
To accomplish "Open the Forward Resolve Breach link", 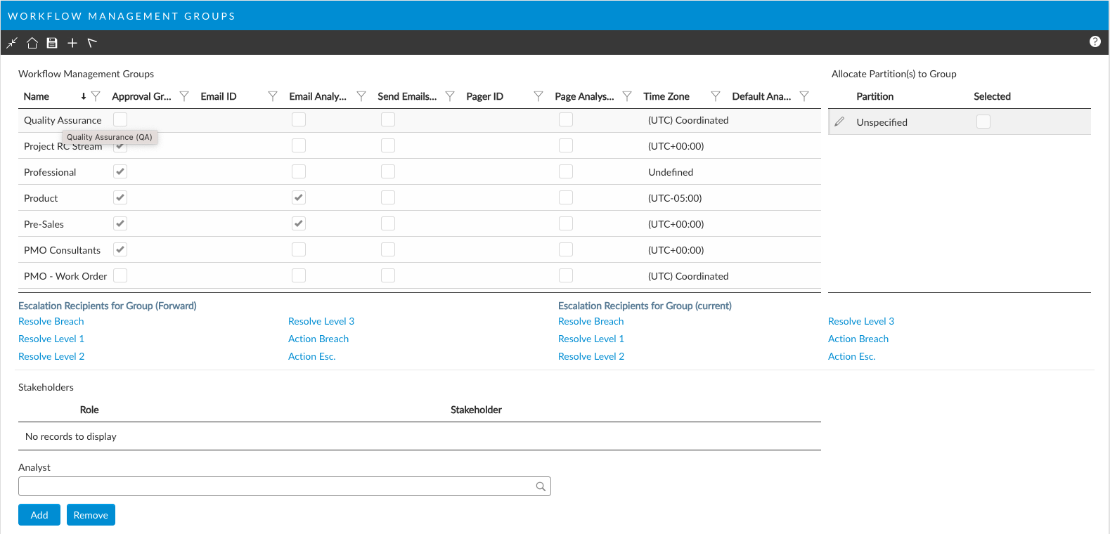I will (51, 321).
